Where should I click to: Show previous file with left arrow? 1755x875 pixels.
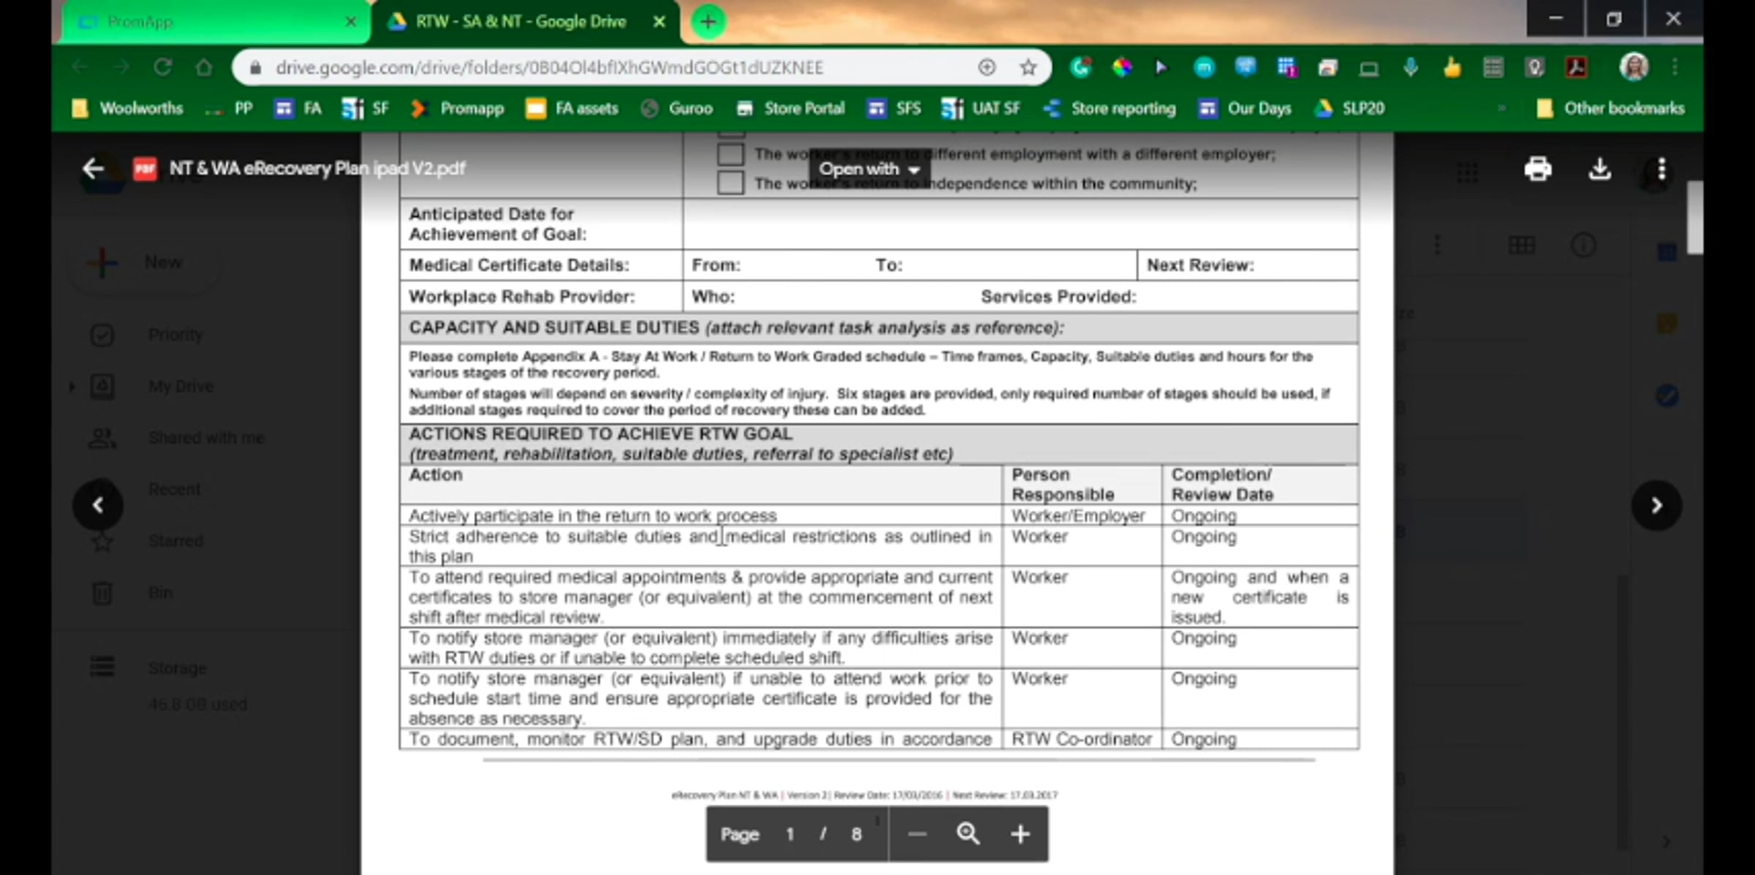[98, 505]
